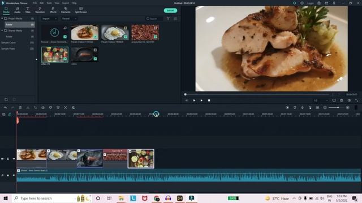The image size is (362, 203).
Task: Select the frying pan video thumbnail
Action: coord(85,55)
